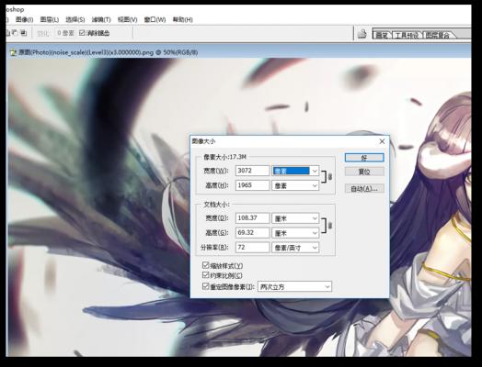Toggle the 重定图像像素 Resample Image checkbox
Screen dimensions: 482x367
(205, 286)
